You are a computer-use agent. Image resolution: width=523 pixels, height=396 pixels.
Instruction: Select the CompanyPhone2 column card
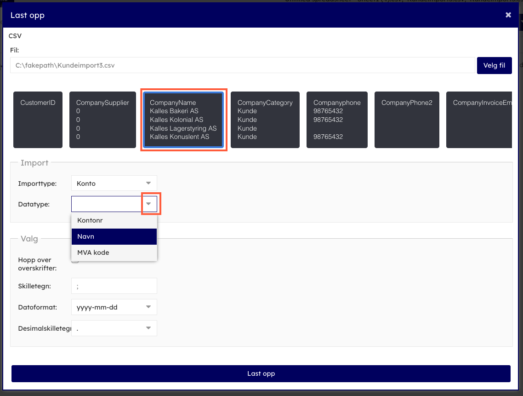(406, 120)
